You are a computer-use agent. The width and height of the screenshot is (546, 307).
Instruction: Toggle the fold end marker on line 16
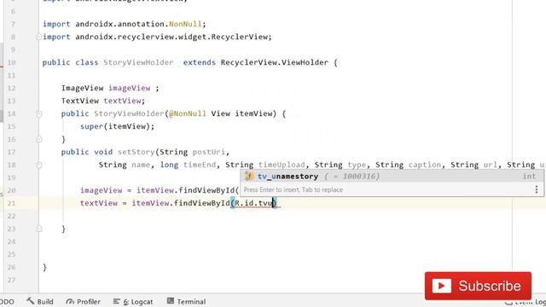(39, 139)
